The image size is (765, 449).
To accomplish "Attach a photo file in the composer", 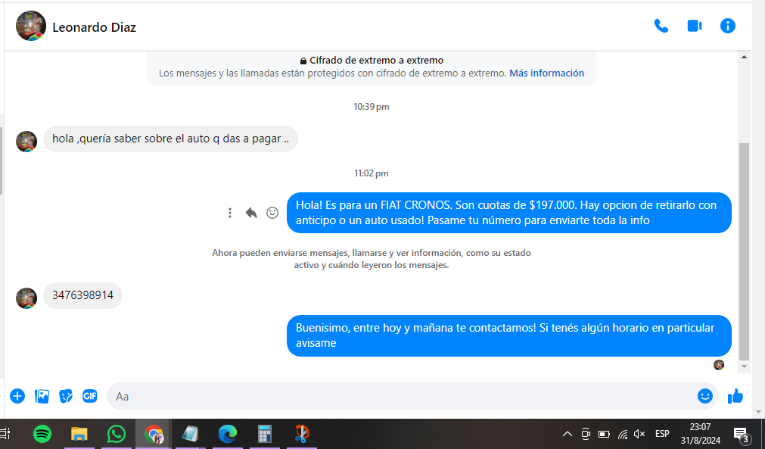I will pos(42,396).
